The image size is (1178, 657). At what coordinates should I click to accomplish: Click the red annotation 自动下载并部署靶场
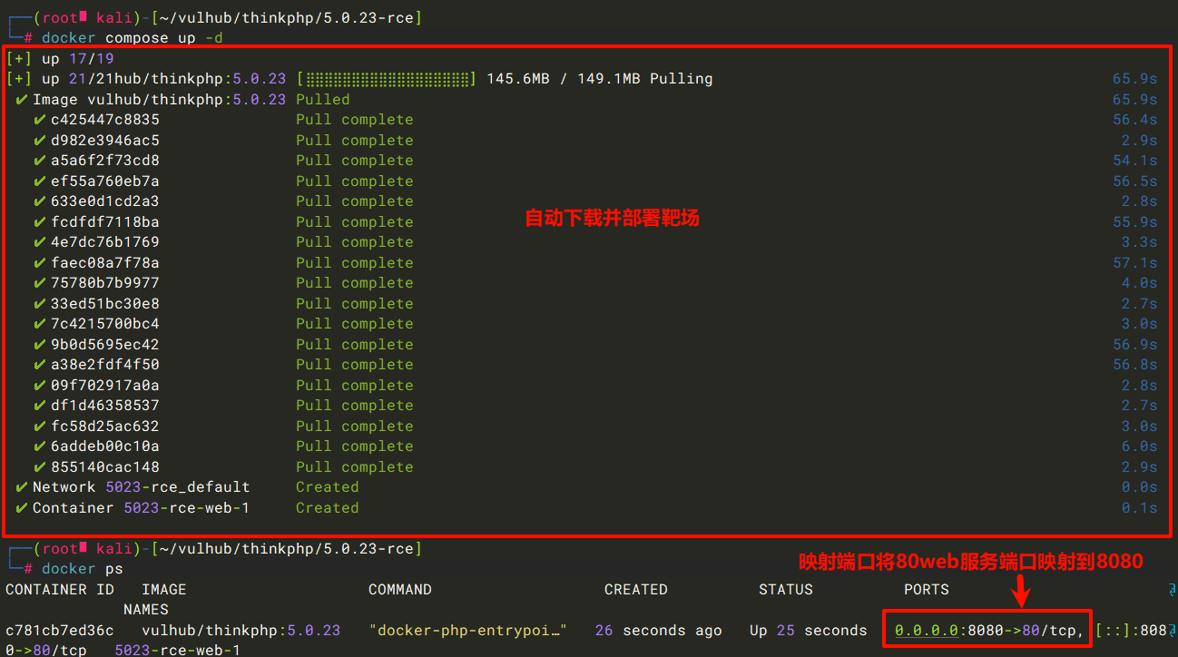click(612, 218)
